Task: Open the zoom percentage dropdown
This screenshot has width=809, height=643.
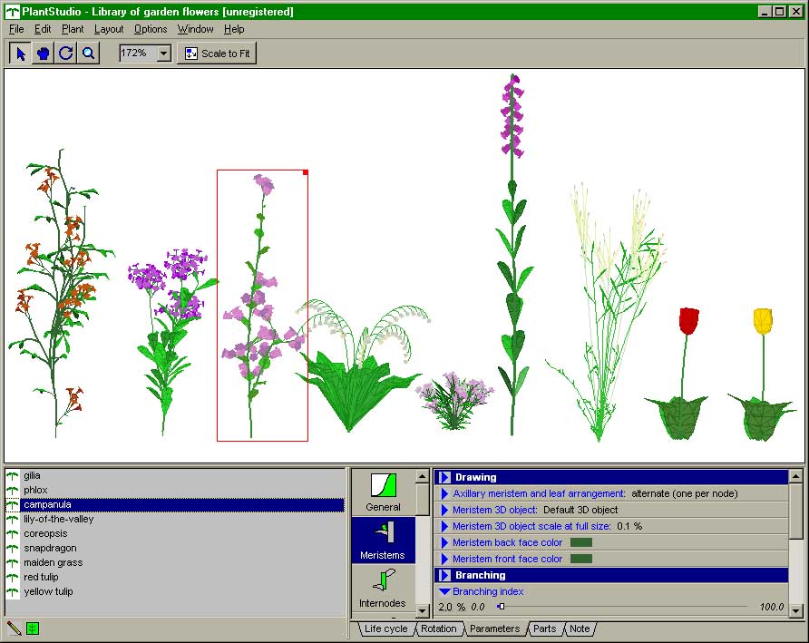Action: 164,54
